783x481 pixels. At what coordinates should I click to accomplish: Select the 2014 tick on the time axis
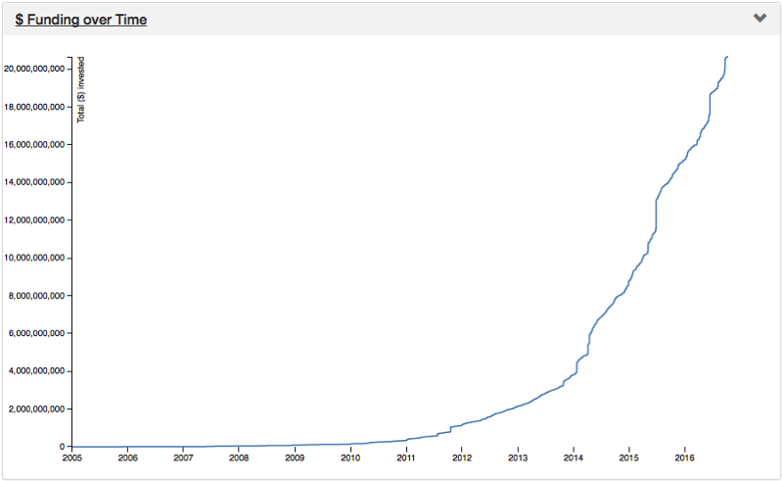[573, 457]
